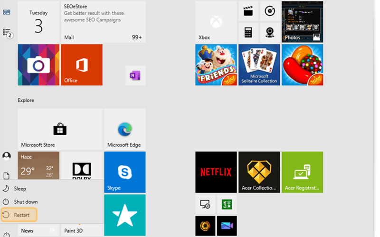Open the Groove Music disc tile

pos(270,11)
